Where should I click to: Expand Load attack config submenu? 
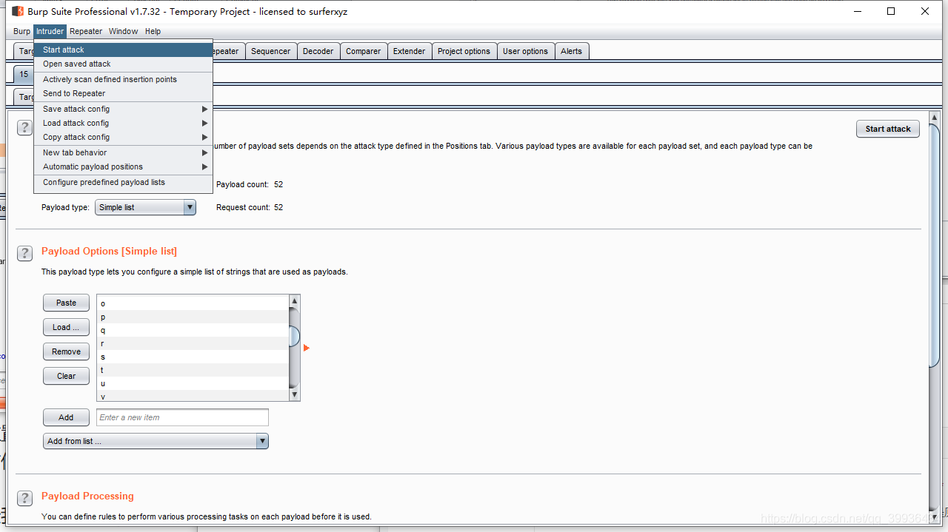(123, 123)
